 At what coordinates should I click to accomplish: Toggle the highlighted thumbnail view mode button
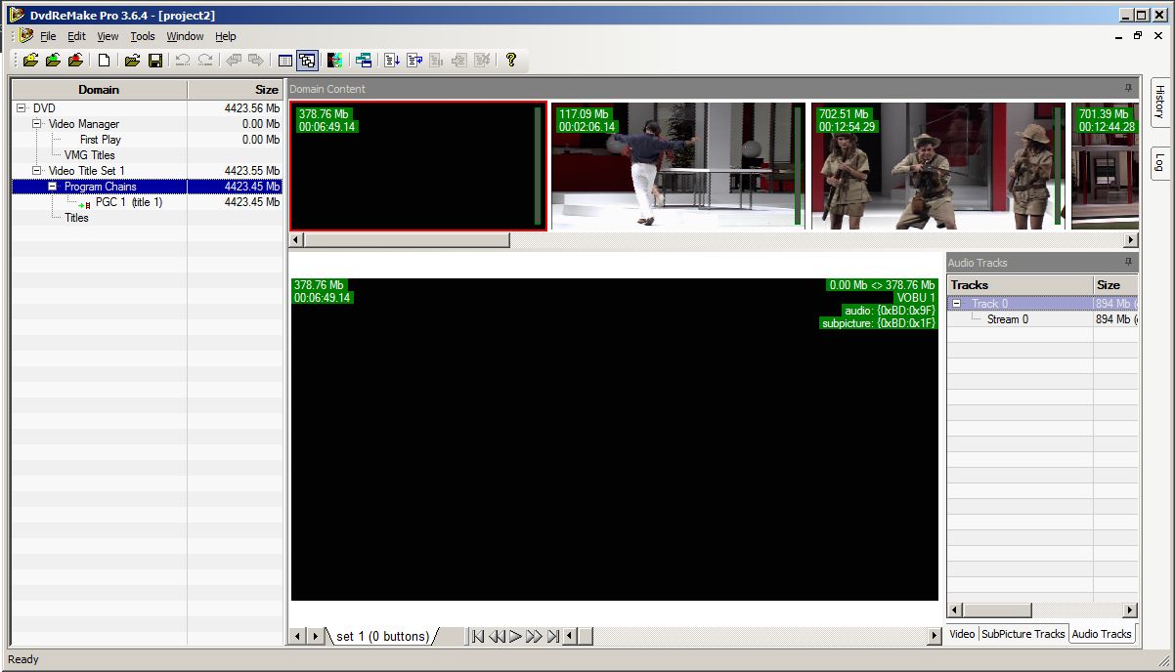[307, 61]
